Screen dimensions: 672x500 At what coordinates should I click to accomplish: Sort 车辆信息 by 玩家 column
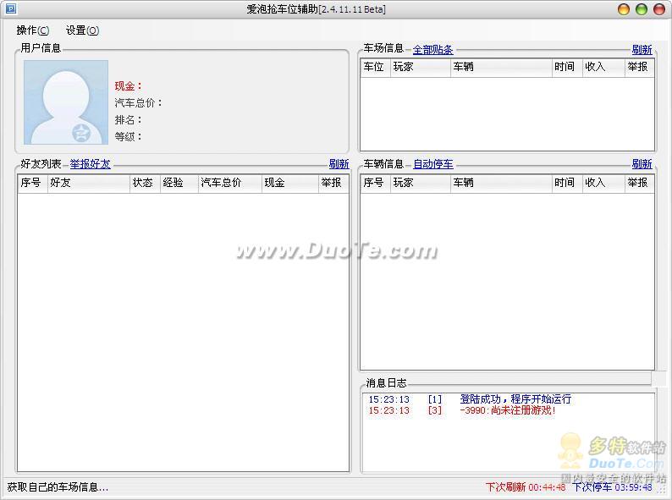421,184
